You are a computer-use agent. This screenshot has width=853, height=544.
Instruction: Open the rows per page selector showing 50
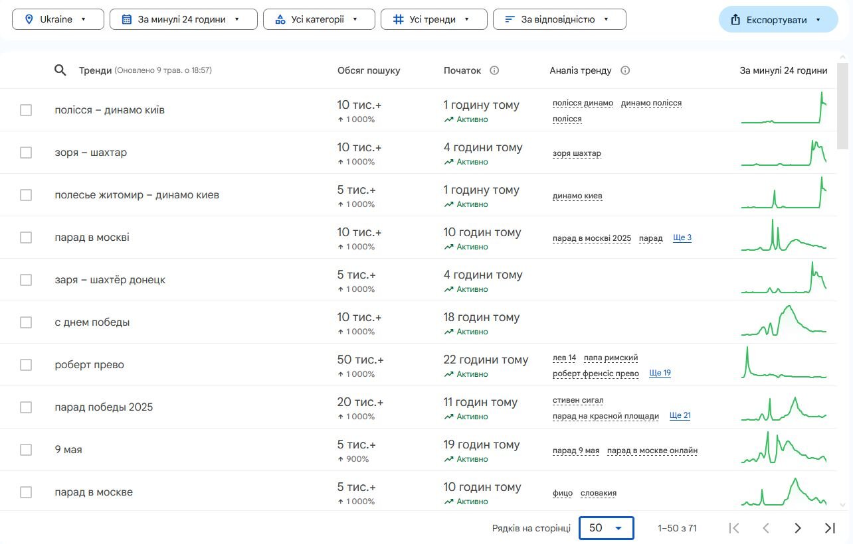607,528
